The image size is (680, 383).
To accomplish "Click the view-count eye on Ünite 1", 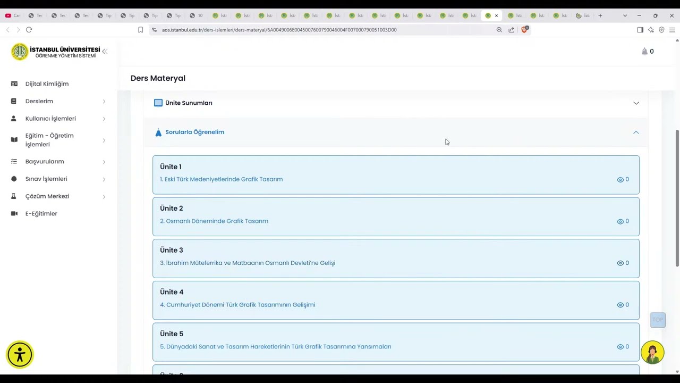I will click(620, 179).
